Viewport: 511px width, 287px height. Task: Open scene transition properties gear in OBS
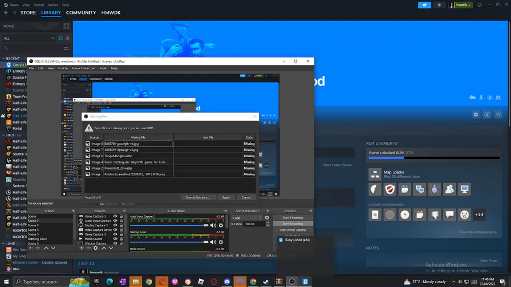click(267, 218)
